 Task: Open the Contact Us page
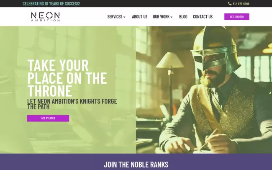click(x=203, y=17)
